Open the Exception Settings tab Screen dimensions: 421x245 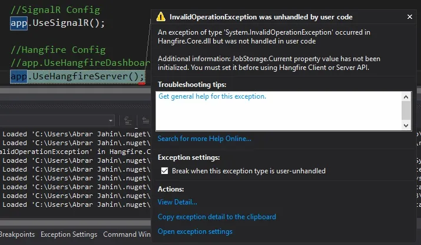[69, 234]
